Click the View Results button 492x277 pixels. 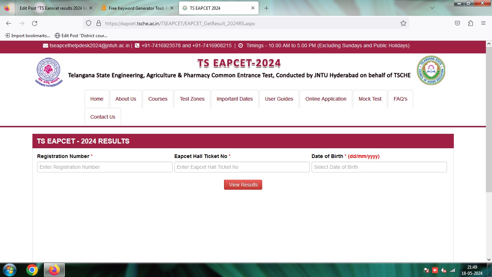[243, 185]
